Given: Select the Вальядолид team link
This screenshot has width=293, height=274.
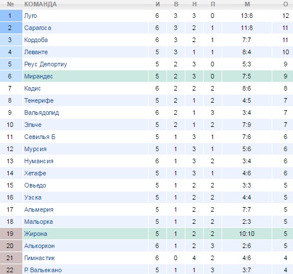Looking at the screenshot, I should tap(41, 112).
